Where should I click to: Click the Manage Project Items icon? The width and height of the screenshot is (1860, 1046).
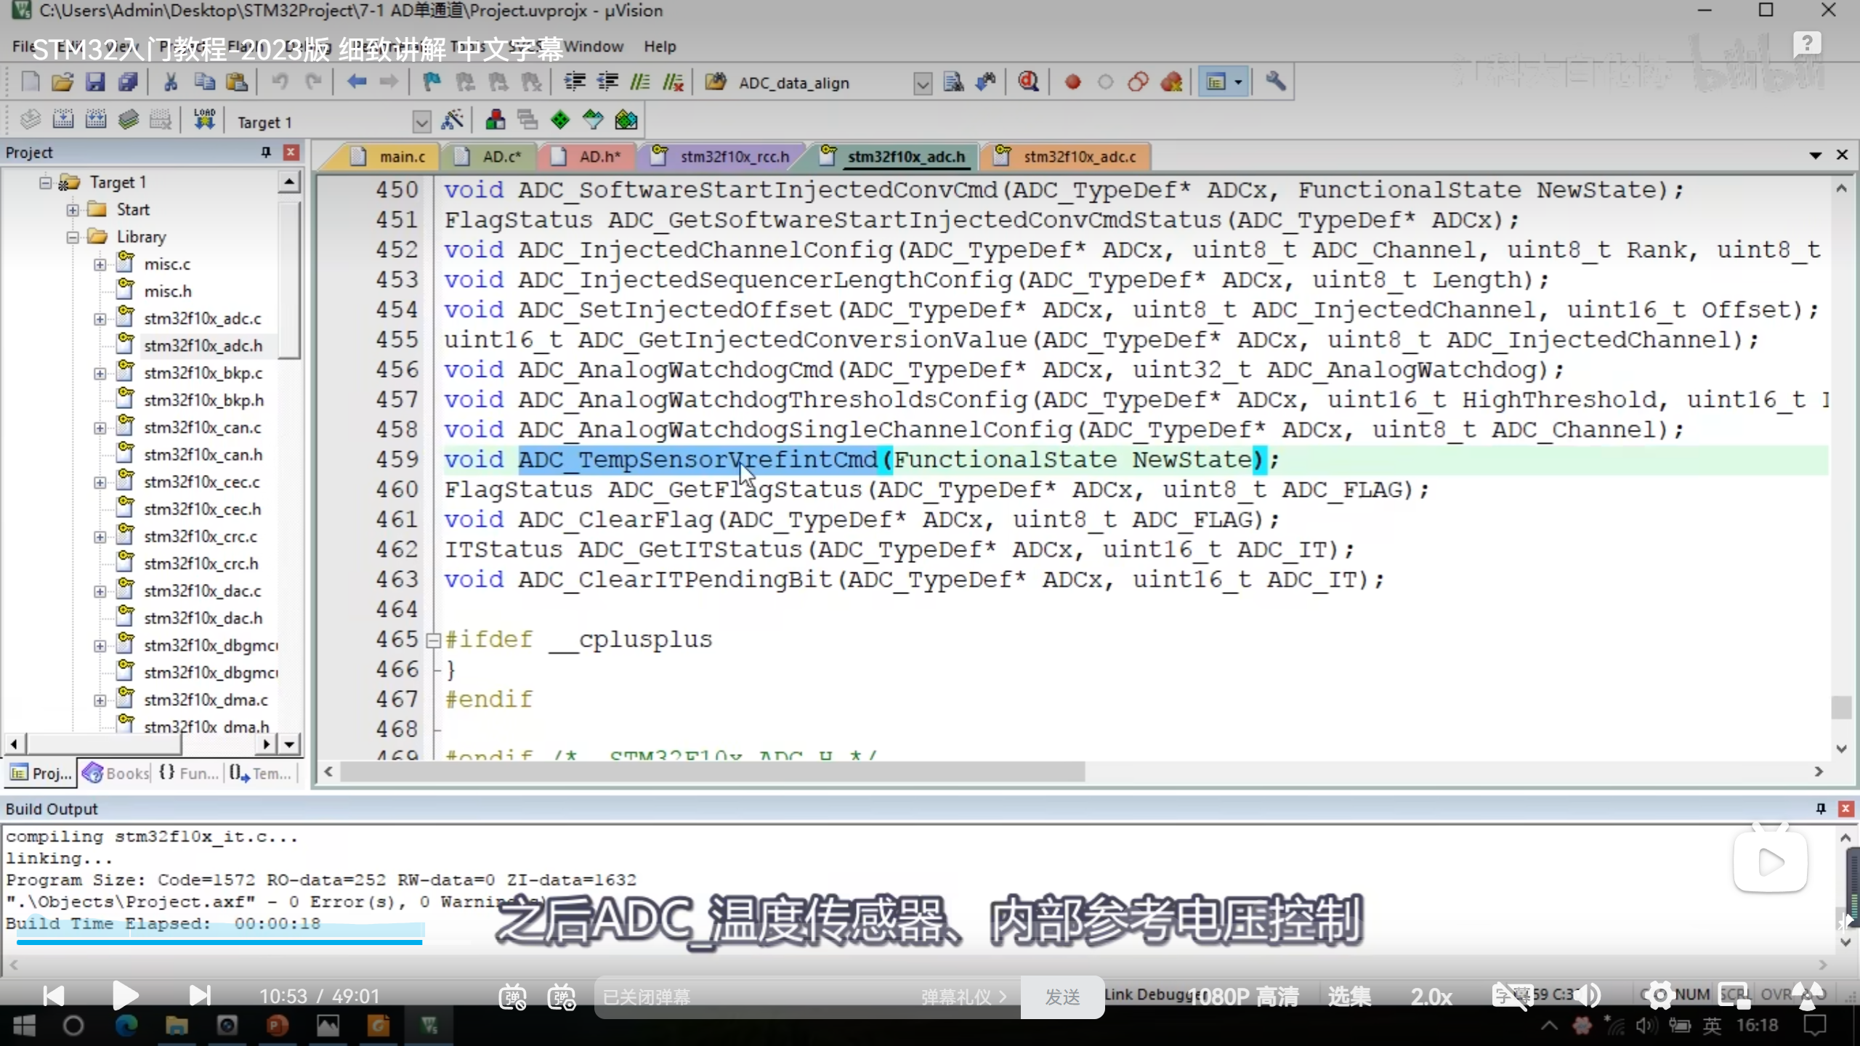click(496, 120)
